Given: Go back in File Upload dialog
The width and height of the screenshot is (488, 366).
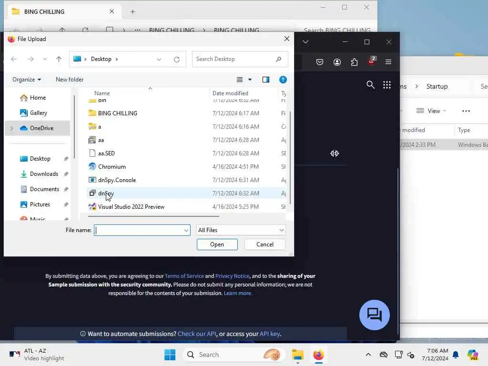Looking at the screenshot, I should tap(14, 59).
